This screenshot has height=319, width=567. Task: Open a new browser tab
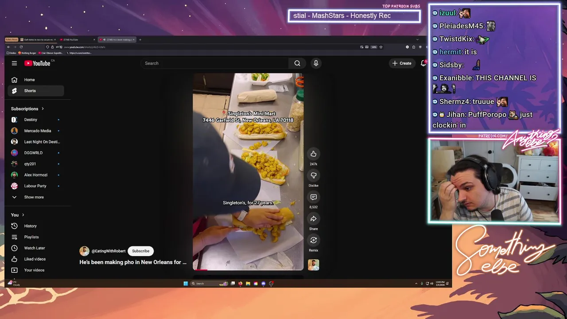click(140, 39)
